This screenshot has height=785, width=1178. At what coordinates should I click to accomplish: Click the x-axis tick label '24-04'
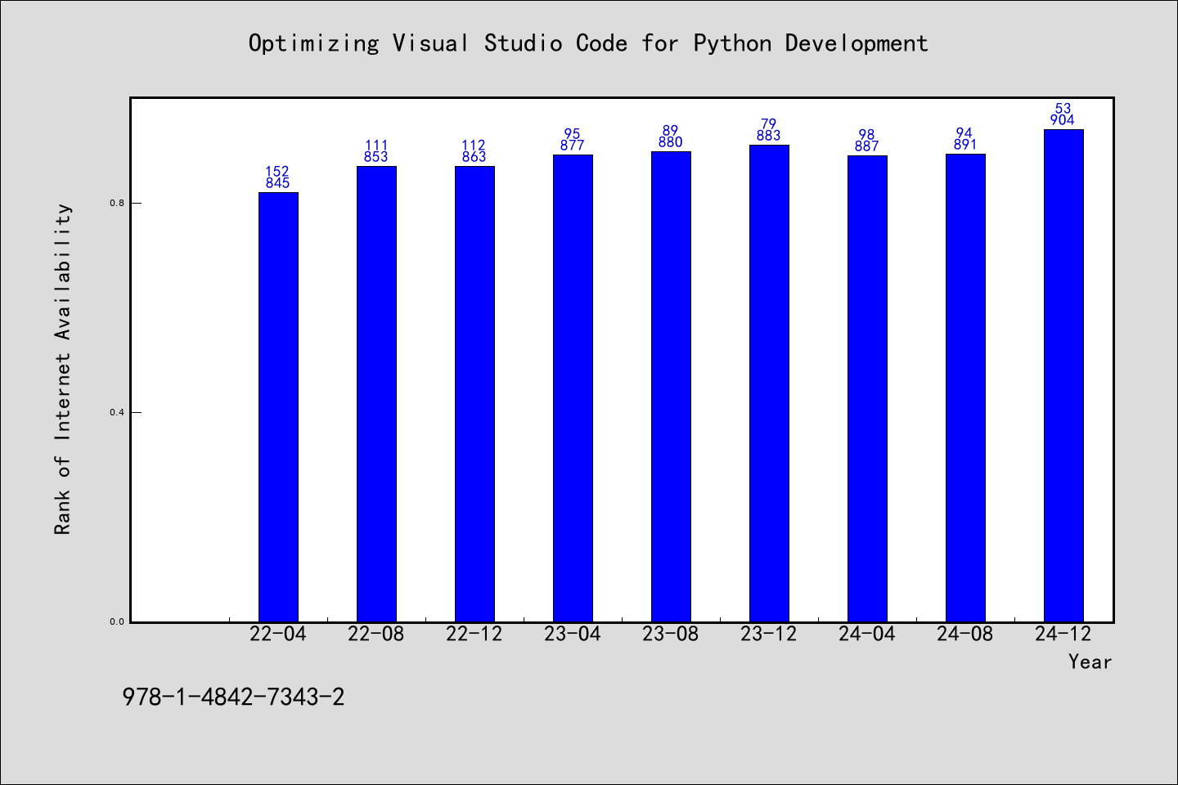(x=867, y=635)
